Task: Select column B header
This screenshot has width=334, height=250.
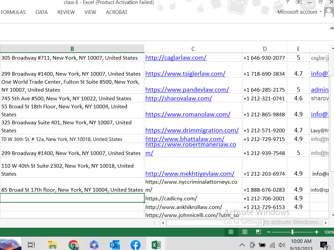Action: (72, 49)
